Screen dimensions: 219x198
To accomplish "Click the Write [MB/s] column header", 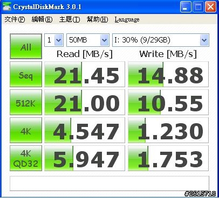I will click(x=168, y=54).
